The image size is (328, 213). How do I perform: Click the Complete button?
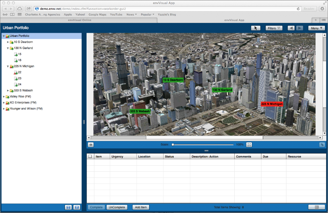(x=96, y=207)
